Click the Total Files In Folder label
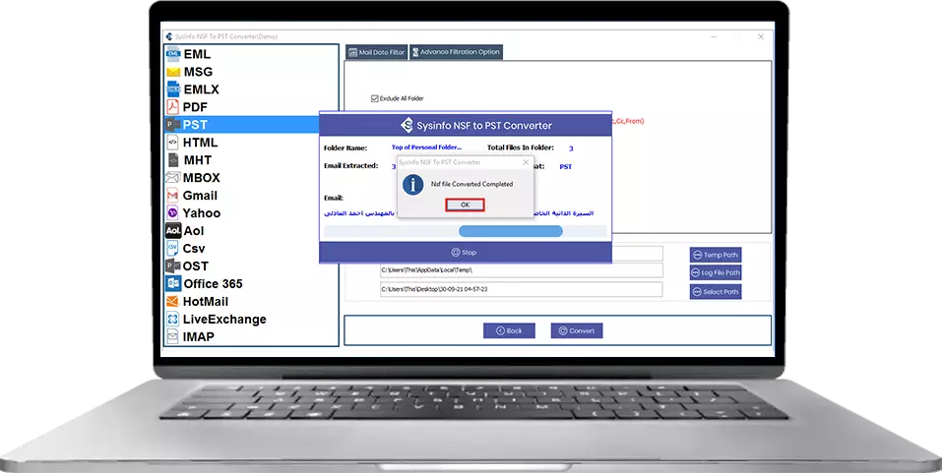942x473 pixels. pyautogui.click(x=521, y=148)
